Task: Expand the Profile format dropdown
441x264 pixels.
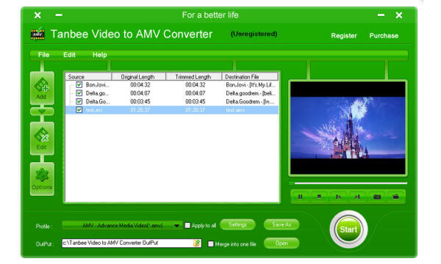Action: pos(176,225)
